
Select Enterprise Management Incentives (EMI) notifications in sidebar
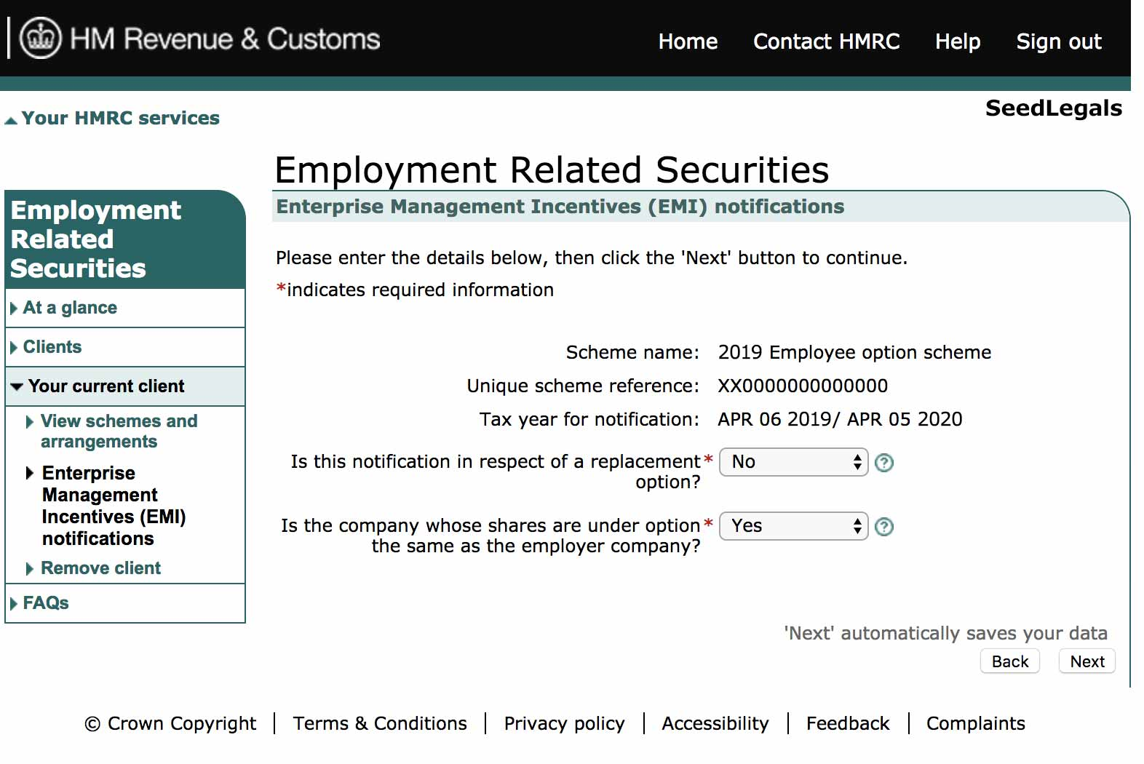[114, 506]
